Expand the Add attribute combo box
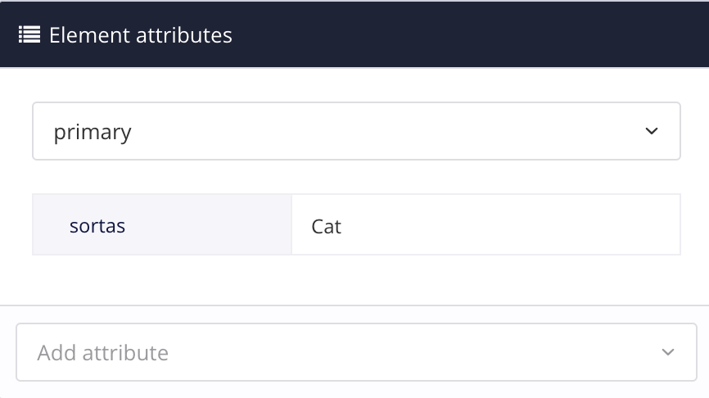The width and height of the screenshot is (709, 398). point(356,352)
